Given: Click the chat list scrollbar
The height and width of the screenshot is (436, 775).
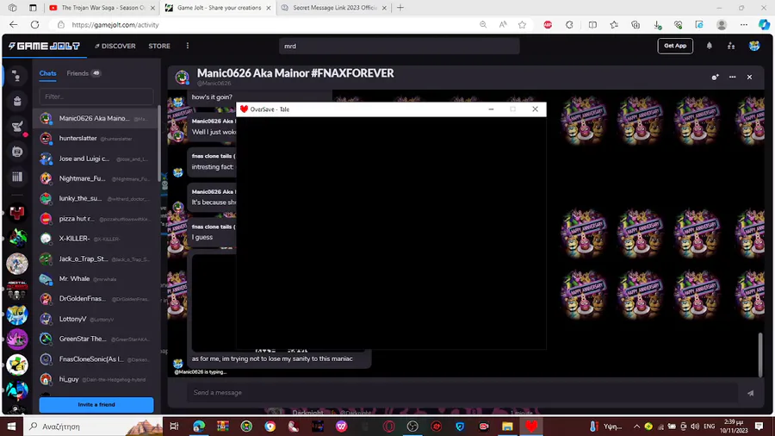Looking at the screenshot, I should click(x=158, y=143).
